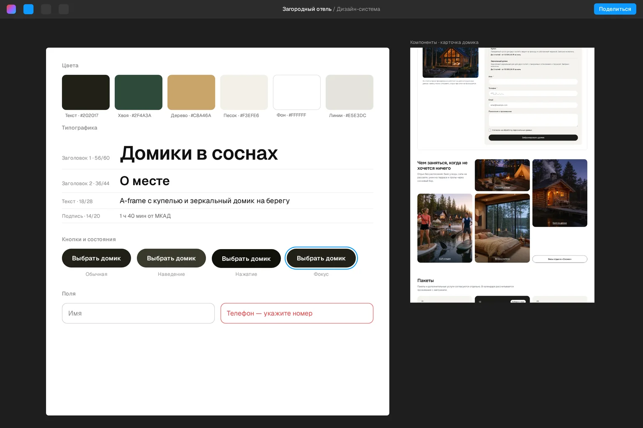
Task: Pick the Дерево #C8A46A swatch
Action: click(191, 92)
